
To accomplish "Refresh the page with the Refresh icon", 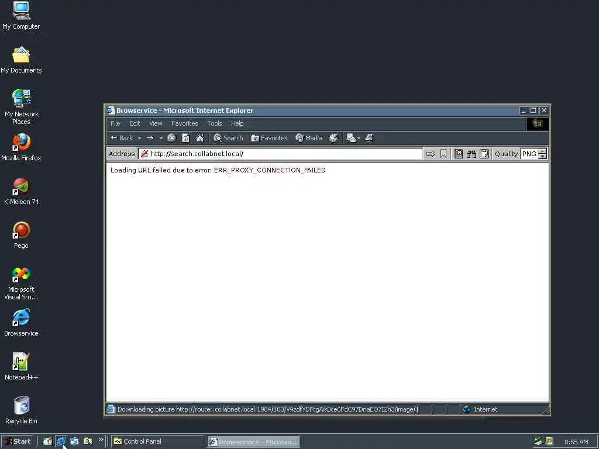I will tap(185, 138).
